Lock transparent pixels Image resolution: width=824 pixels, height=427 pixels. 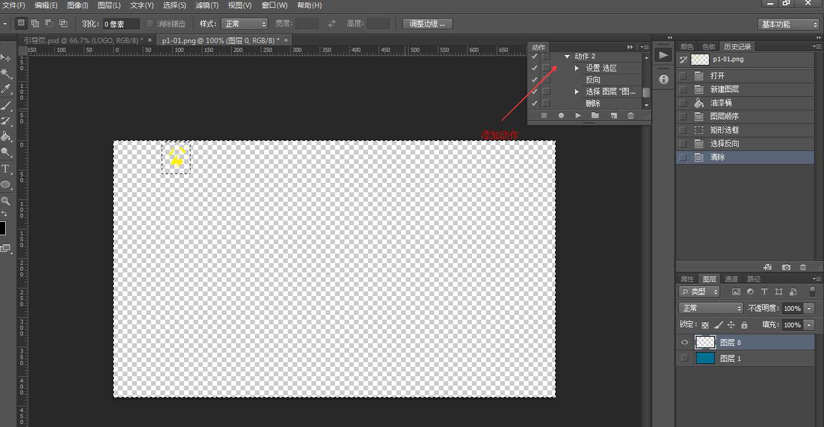pos(705,325)
